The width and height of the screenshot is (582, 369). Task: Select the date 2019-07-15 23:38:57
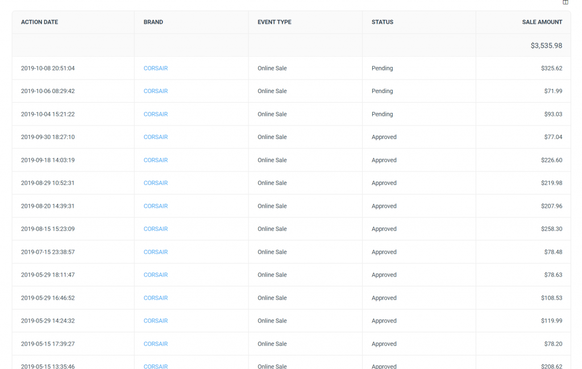(x=48, y=252)
